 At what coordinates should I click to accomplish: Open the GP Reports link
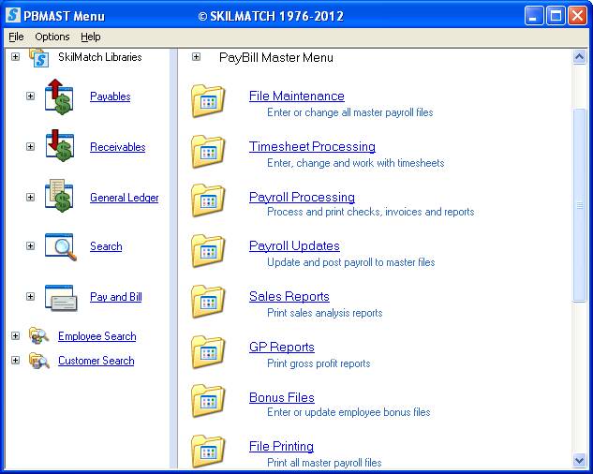282,347
